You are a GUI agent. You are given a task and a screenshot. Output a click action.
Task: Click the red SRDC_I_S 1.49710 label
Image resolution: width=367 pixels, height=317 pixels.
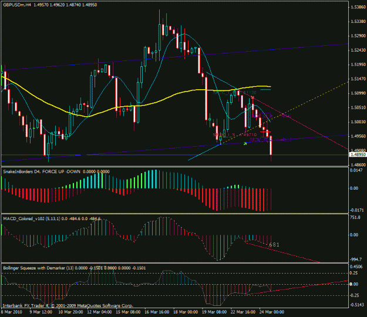(235, 135)
